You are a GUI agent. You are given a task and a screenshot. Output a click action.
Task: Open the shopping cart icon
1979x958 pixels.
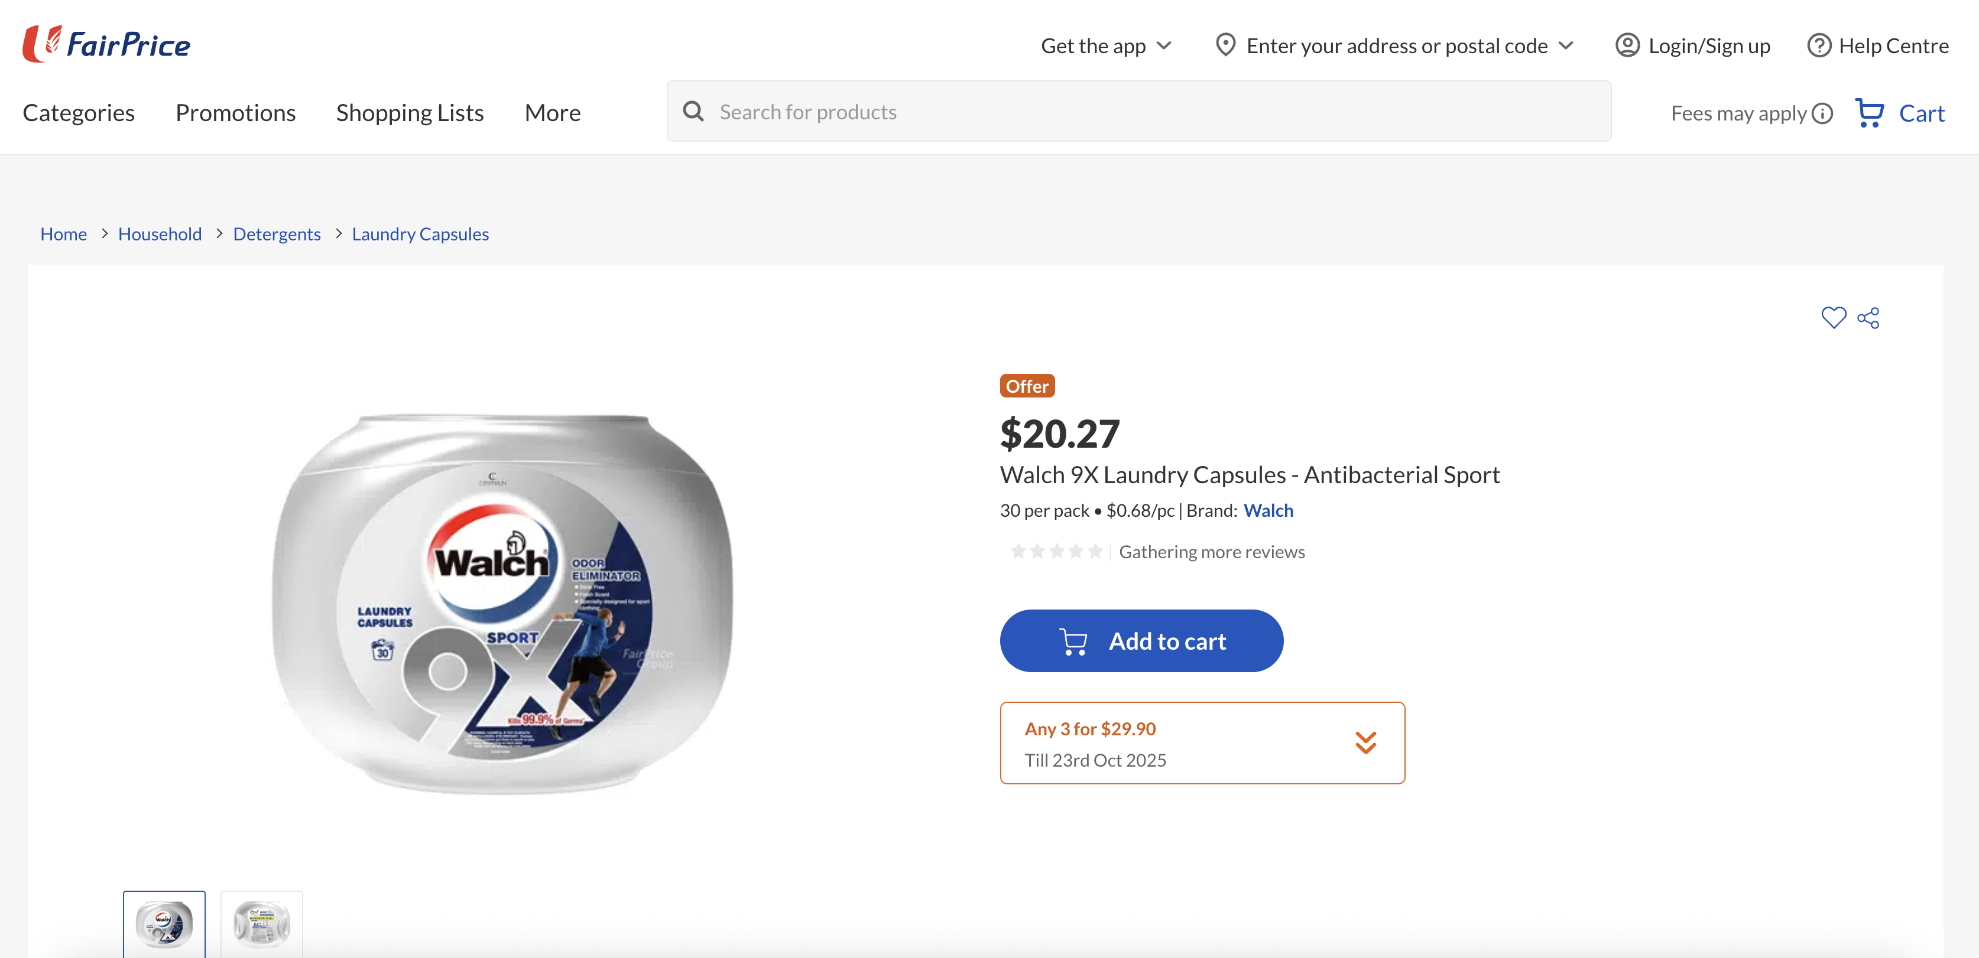pos(1870,113)
